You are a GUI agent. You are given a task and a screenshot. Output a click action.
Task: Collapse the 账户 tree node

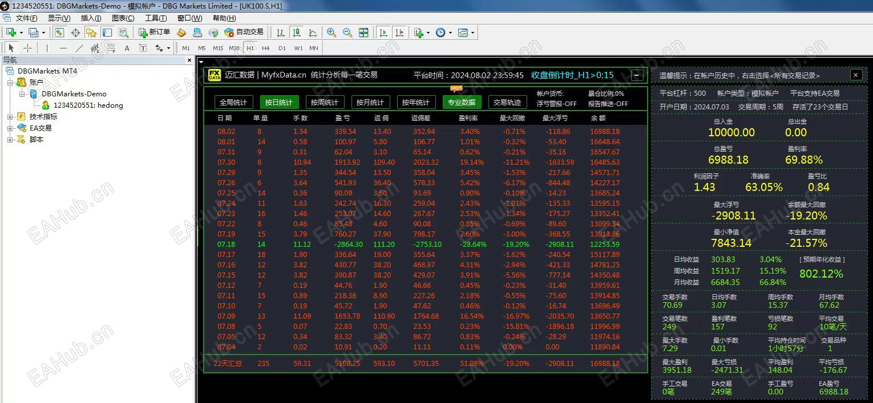(10, 82)
